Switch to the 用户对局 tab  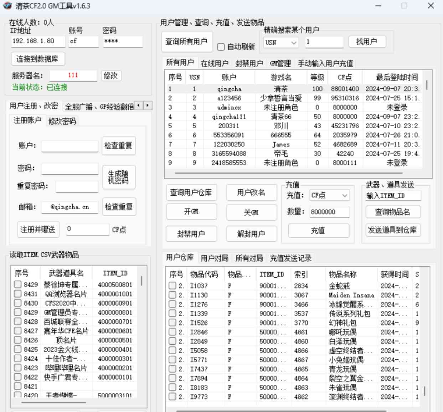pyautogui.click(x=214, y=258)
